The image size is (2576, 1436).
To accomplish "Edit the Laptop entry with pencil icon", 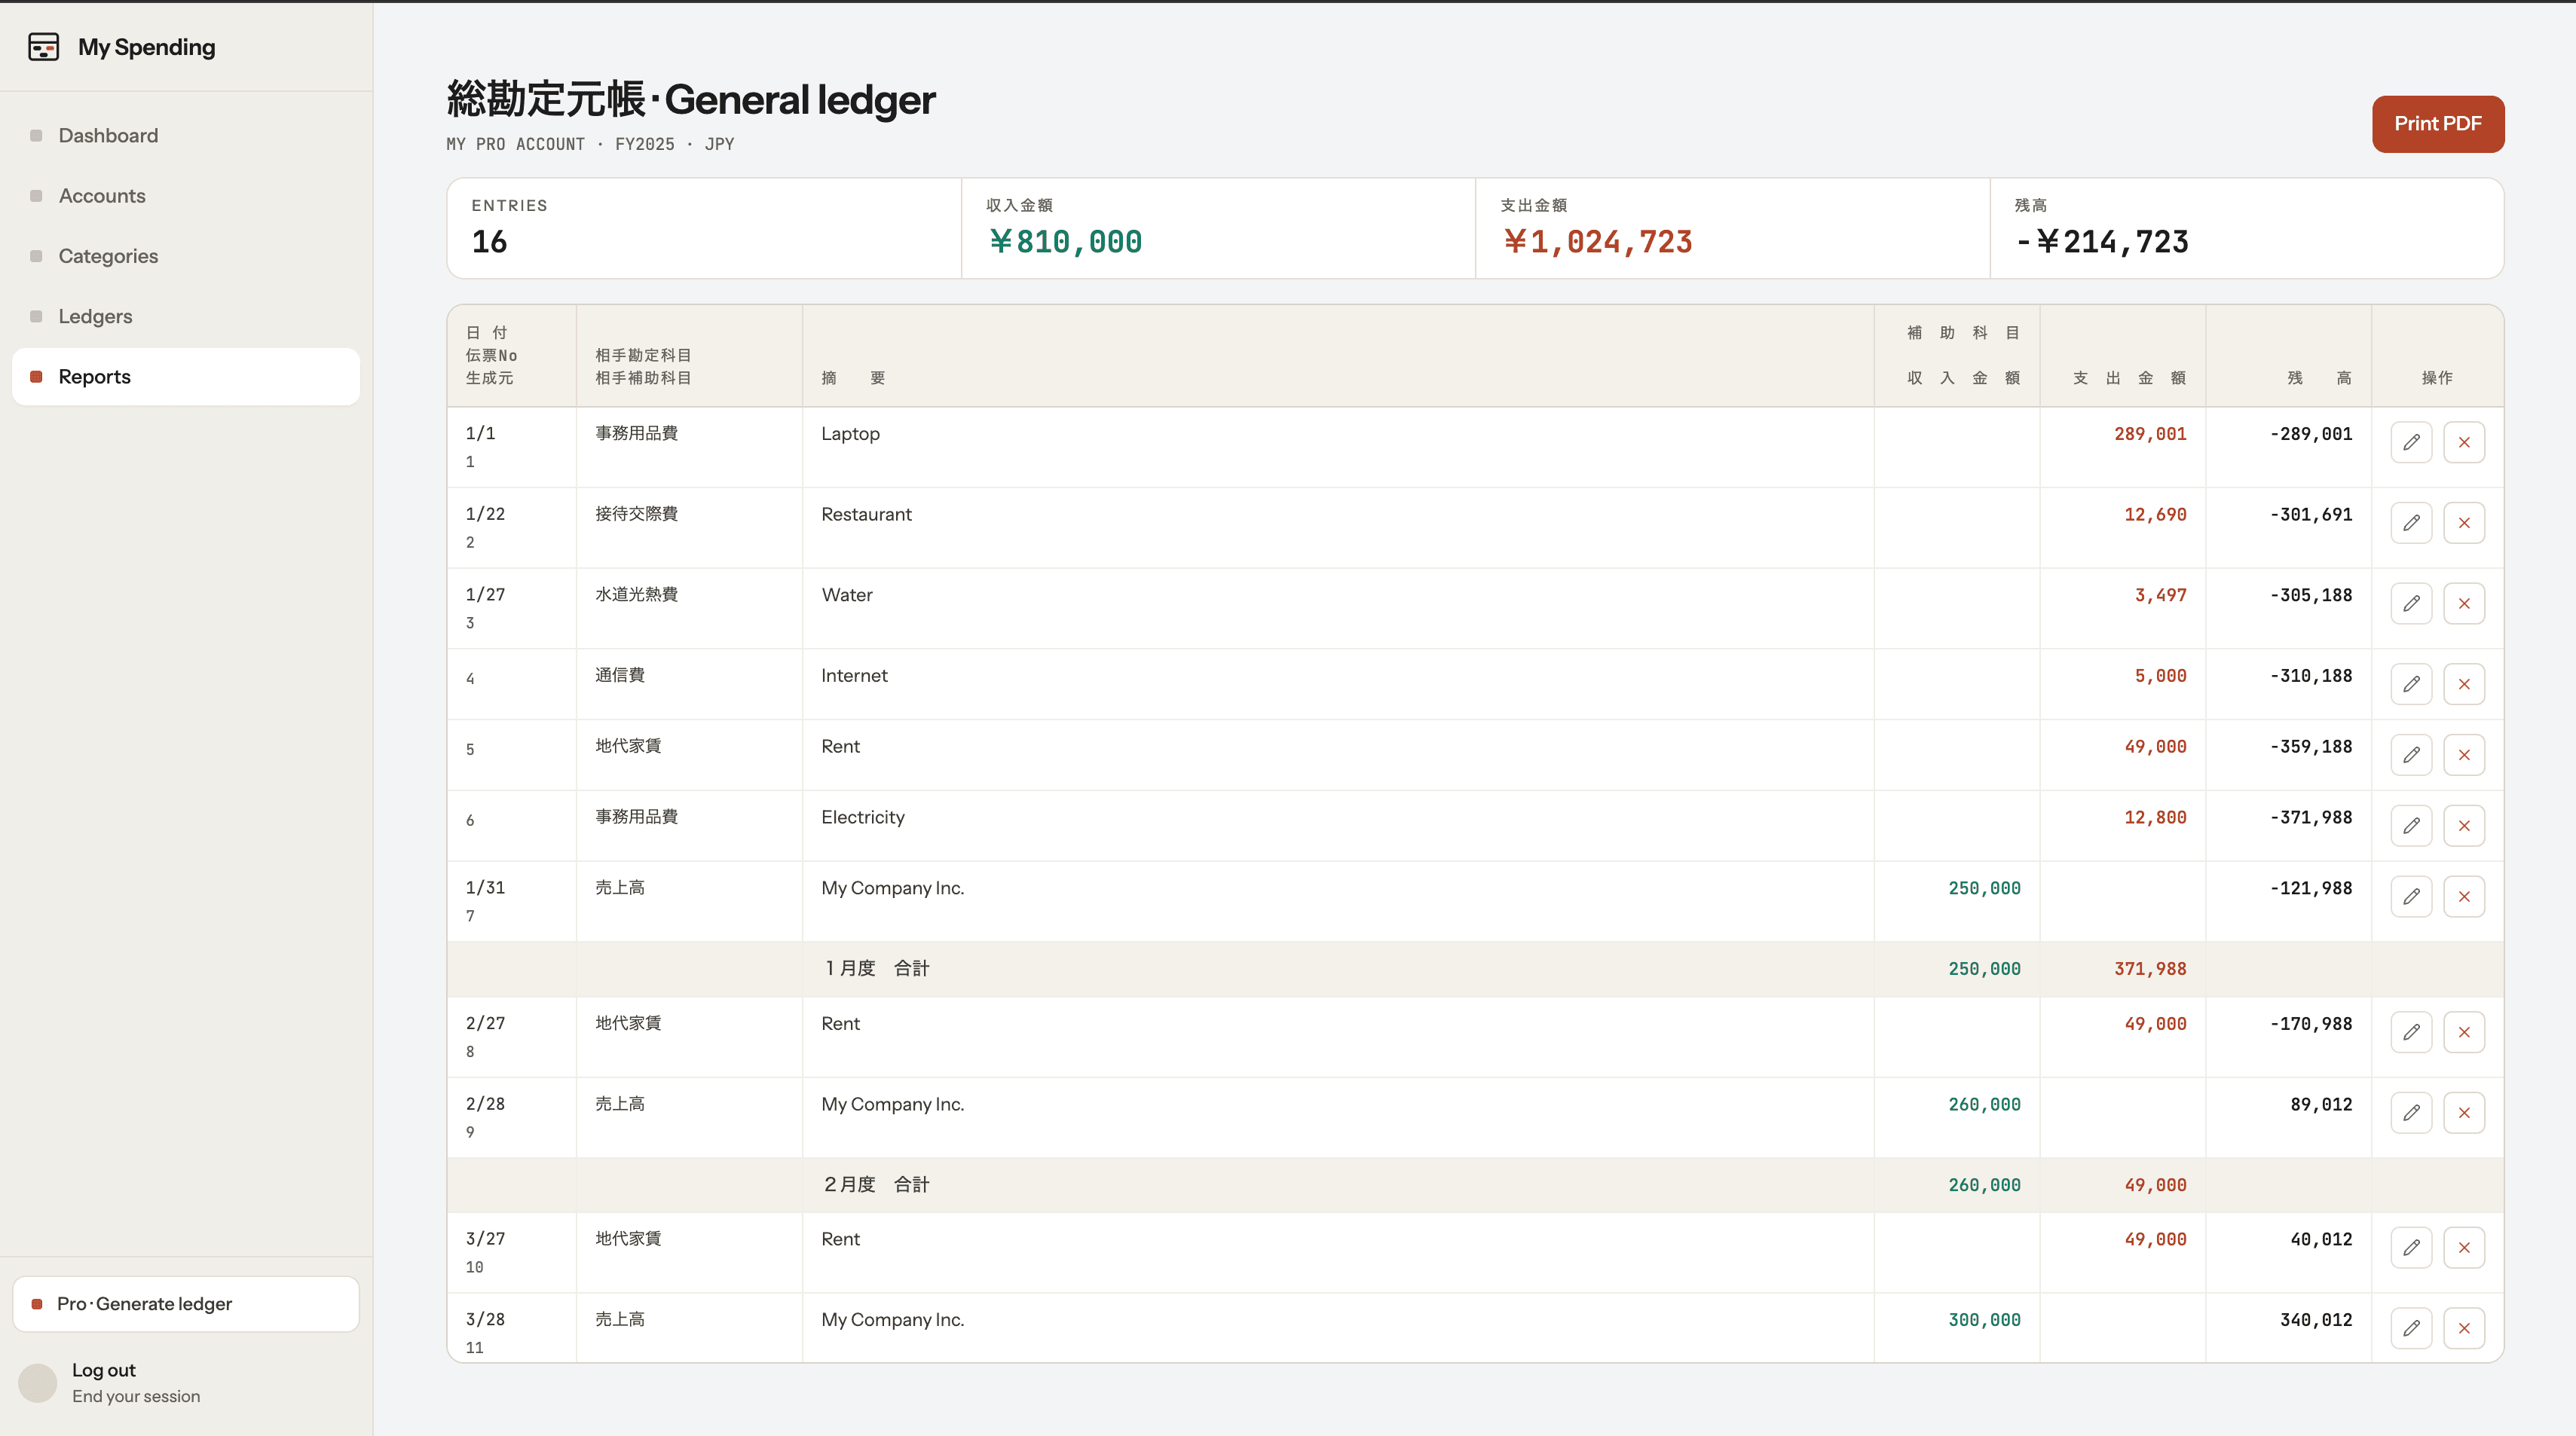I will [x=2411, y=442].
